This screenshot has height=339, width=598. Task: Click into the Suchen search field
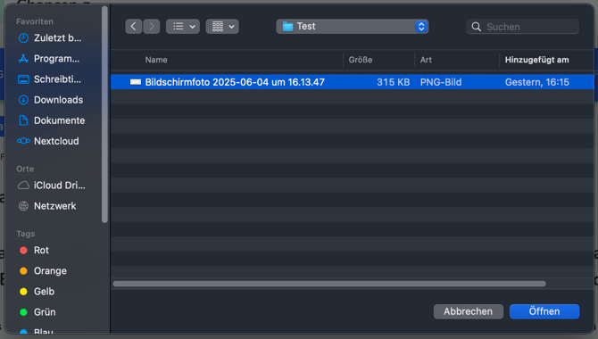point(522,27)
